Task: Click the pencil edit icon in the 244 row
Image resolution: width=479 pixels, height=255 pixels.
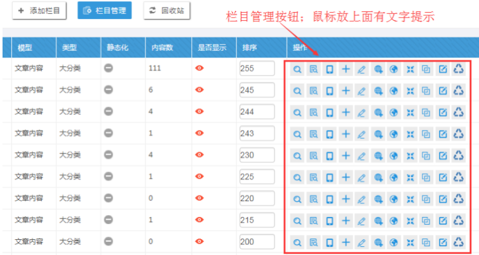Action: click(361, 112)
